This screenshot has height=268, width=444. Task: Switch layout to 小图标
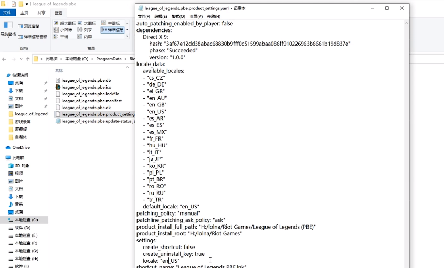point(63,30)
